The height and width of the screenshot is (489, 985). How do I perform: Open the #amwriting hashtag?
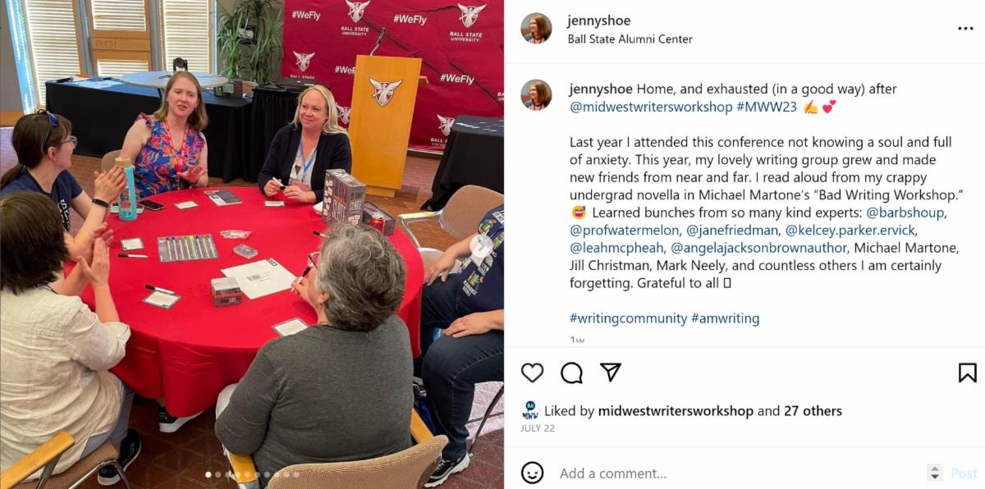pos(725,318)
